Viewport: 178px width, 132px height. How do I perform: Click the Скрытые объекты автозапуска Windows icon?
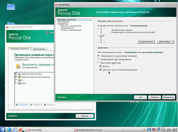pos(19,77)
